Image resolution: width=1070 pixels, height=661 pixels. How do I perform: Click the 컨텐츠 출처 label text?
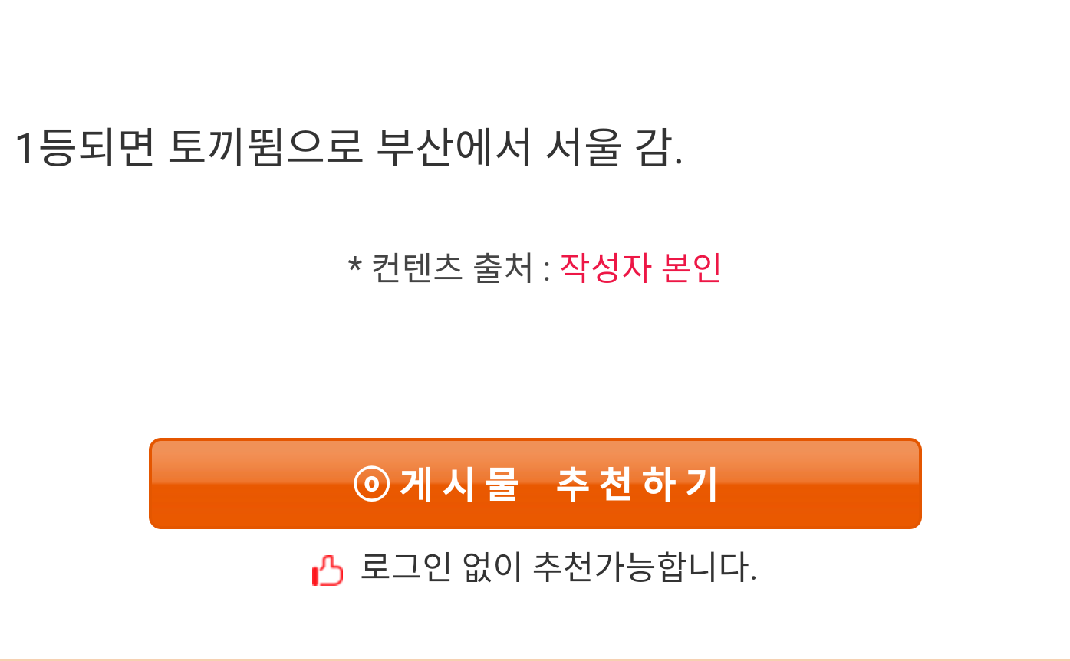tap(452, 268)
